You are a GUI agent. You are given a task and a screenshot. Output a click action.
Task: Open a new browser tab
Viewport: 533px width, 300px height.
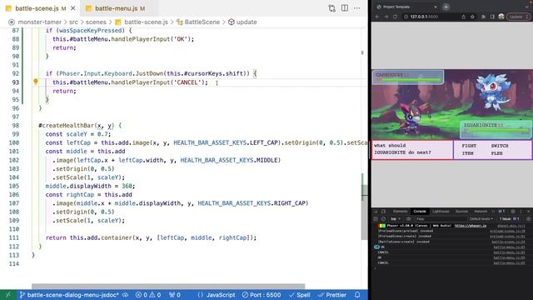(446, 7)
